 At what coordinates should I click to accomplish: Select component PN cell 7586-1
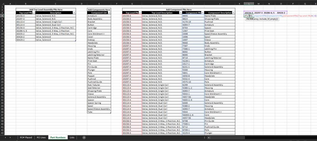pos(193,49)
